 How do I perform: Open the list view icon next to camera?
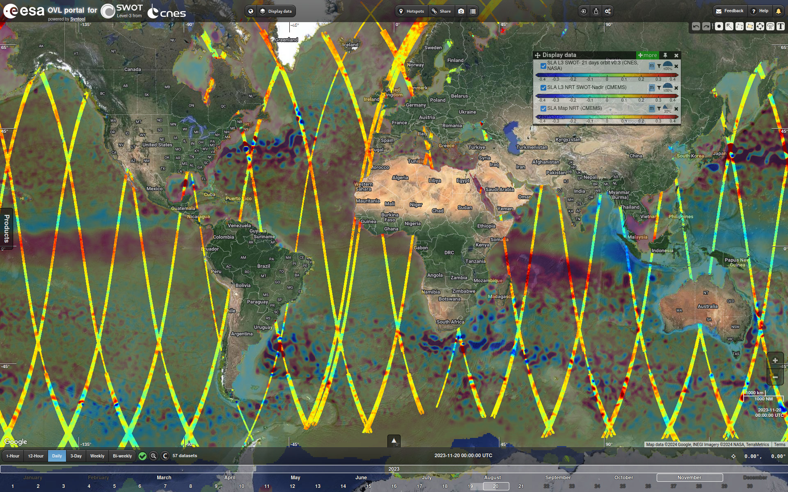473,11
